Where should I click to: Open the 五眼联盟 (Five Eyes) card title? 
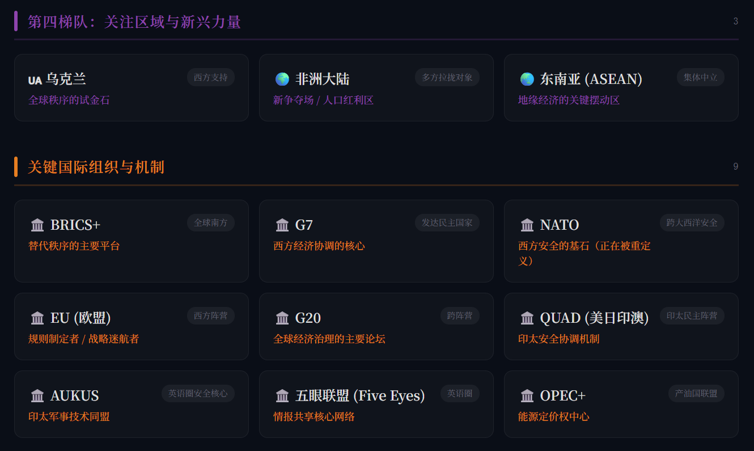pos(359,395)
